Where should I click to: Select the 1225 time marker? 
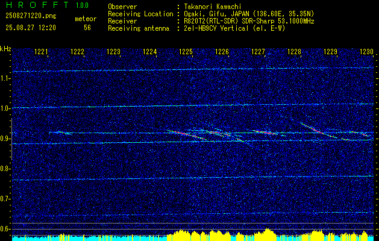(186, 52)
